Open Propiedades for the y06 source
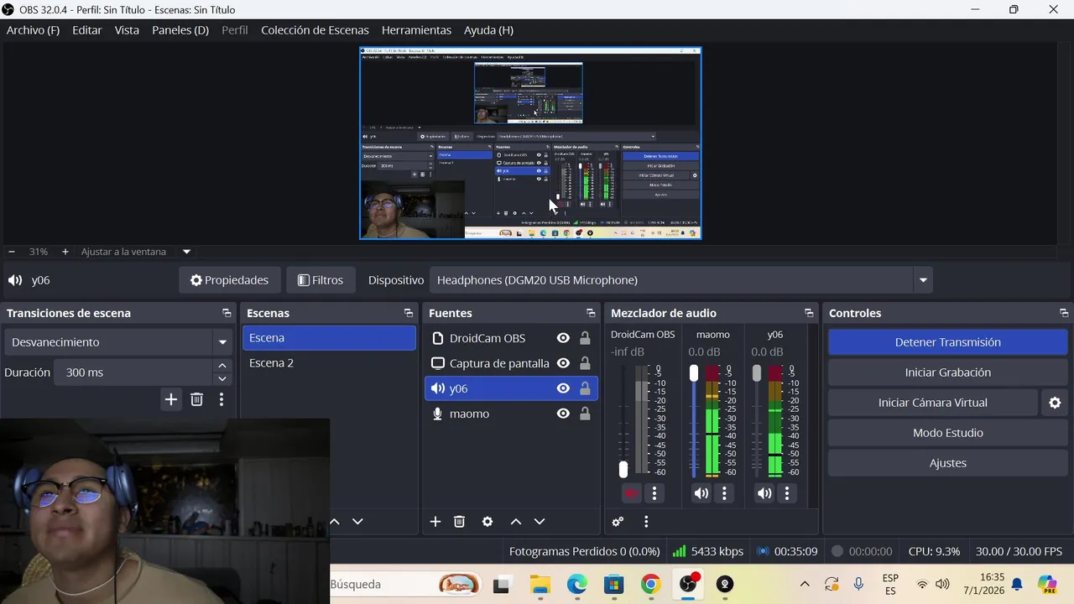The image size is (1074, 604). pos(229,280)
